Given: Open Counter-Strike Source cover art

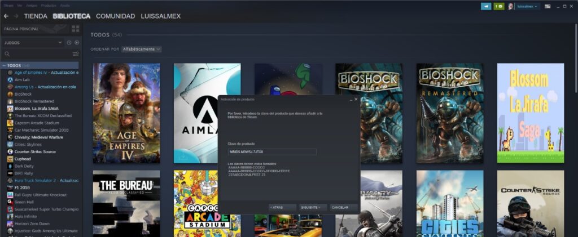Looking at the screenshot, I should tap(531, 204).
